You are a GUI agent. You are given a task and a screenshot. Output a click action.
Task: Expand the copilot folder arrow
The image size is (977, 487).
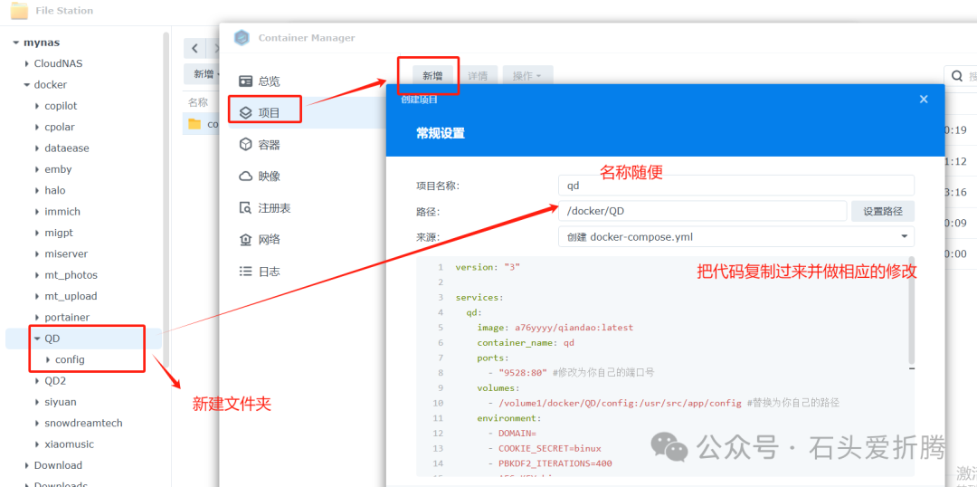pos(37,106)
